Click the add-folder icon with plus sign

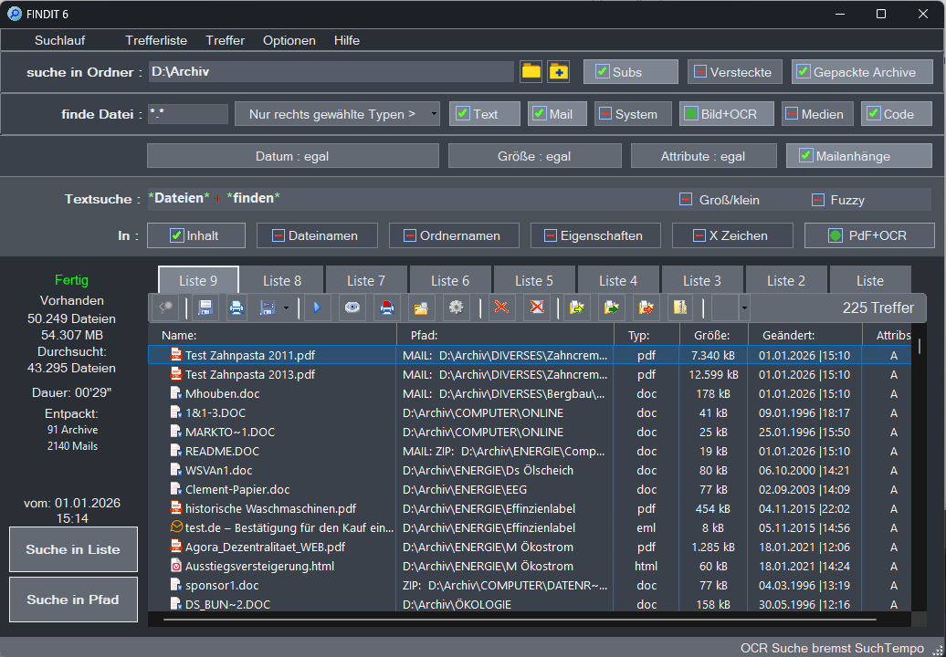point(558,72)
